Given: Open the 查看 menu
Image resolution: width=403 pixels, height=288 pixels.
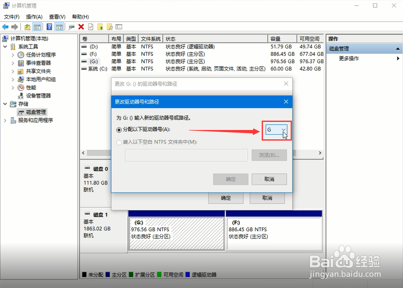Looking at the screenshot, I should tap(57, 17).
